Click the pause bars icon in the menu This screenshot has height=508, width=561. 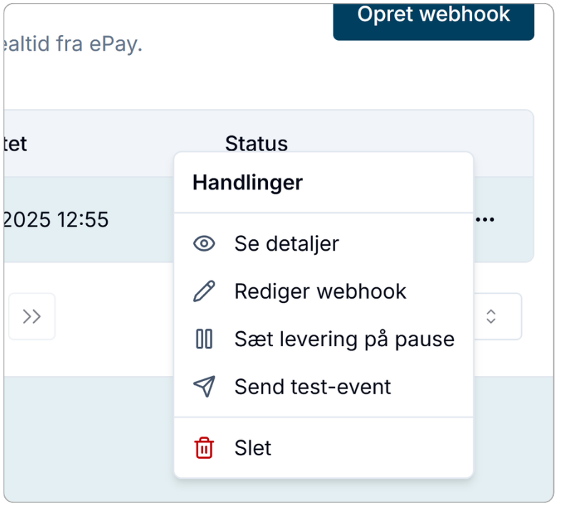click(205, 339)
